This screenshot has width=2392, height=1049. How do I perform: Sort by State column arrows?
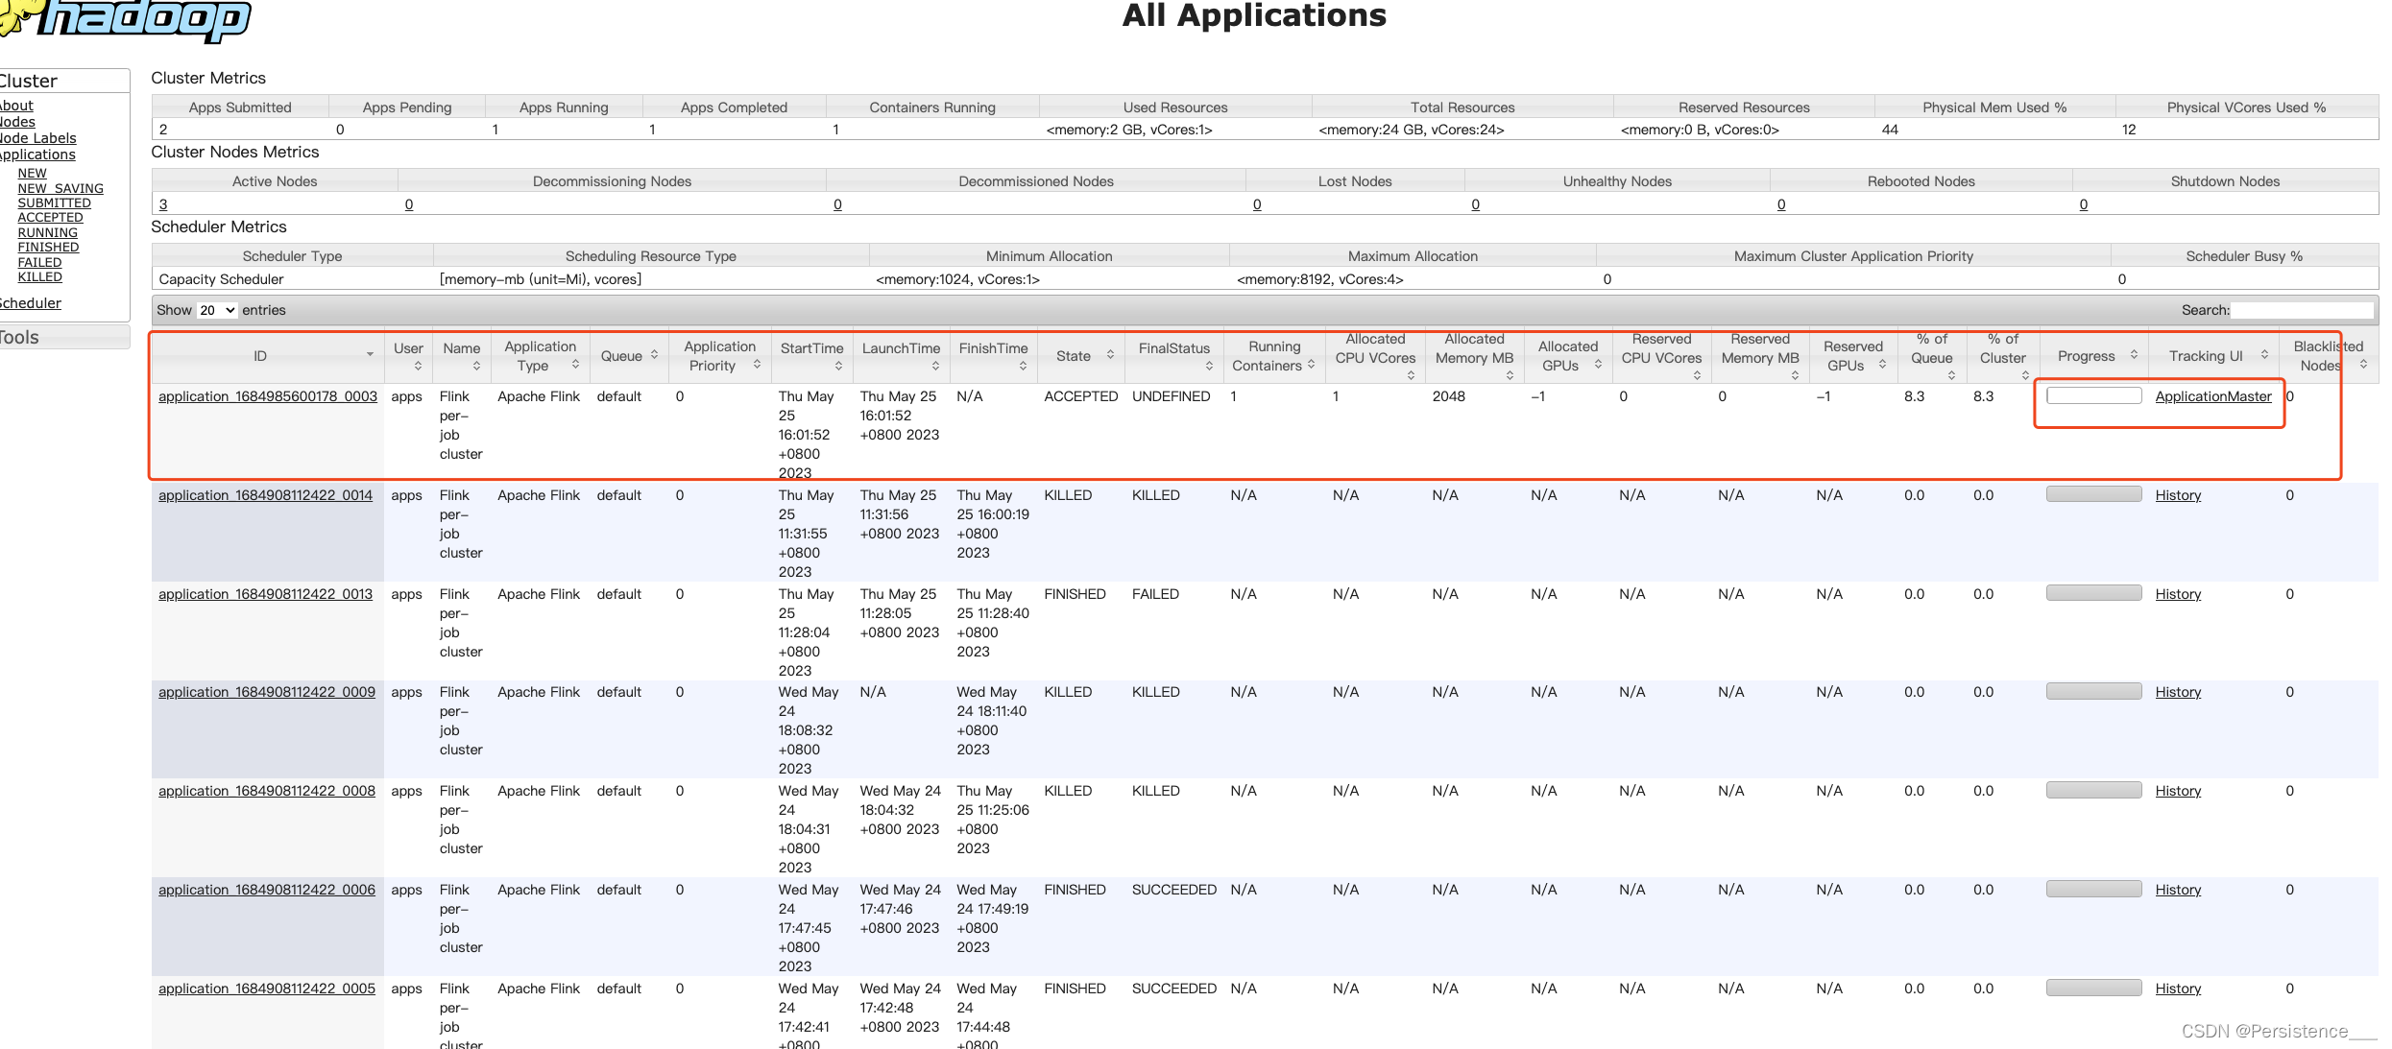click(x=1110, y=355)
